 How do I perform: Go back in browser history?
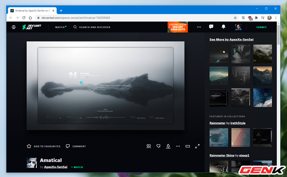(11, 18)
